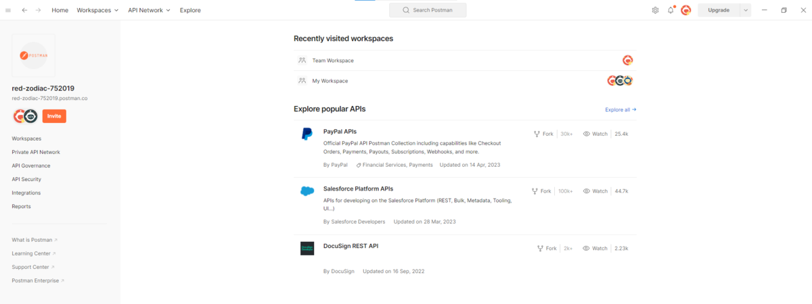Click the DocuSign logo icon
Image resolution: width=812 pixels, height=304 pixels.
pos(307,249)
